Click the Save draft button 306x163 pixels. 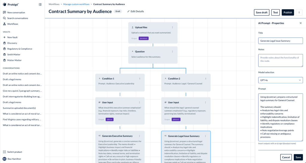click(262, 12)
